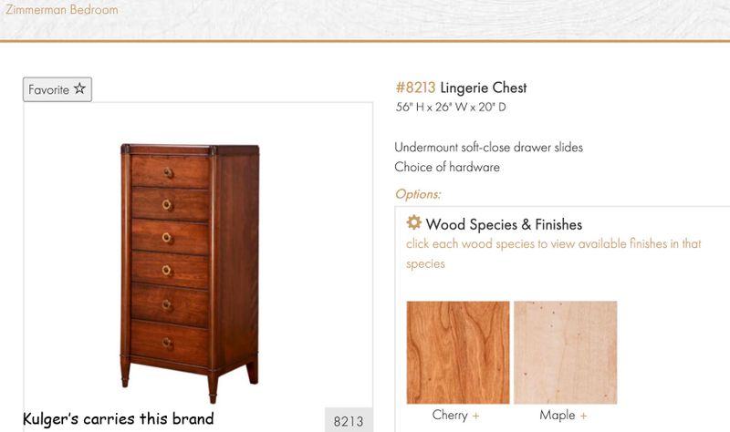Click the wood species instruction text

coord(553,253)
